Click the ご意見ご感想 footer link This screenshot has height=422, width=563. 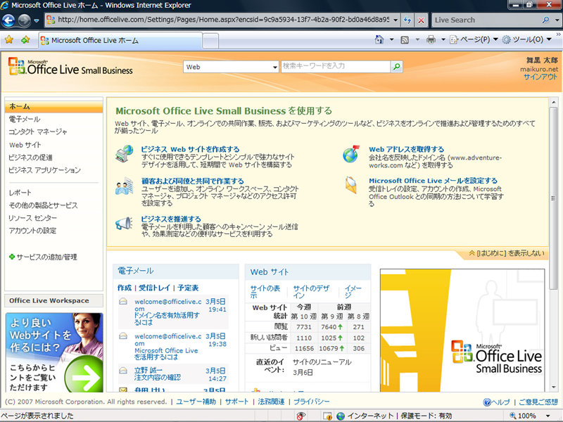(x=538, y=402)
